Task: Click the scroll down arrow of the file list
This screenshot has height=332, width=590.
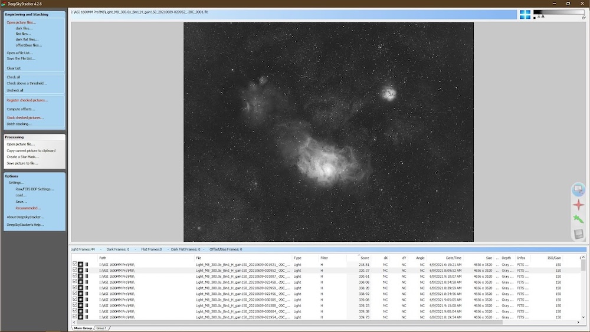Action: 584,318
